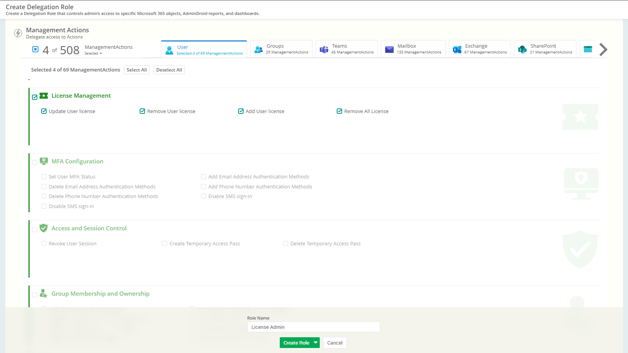
Task: Click the partially visible teal tab icon
Action: (588, 49)
